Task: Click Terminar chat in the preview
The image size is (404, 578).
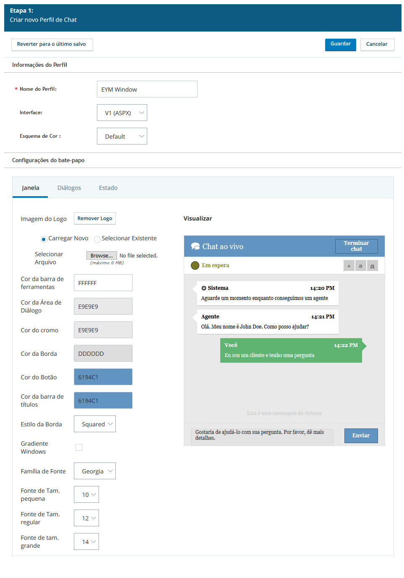Action: (357, 246)
